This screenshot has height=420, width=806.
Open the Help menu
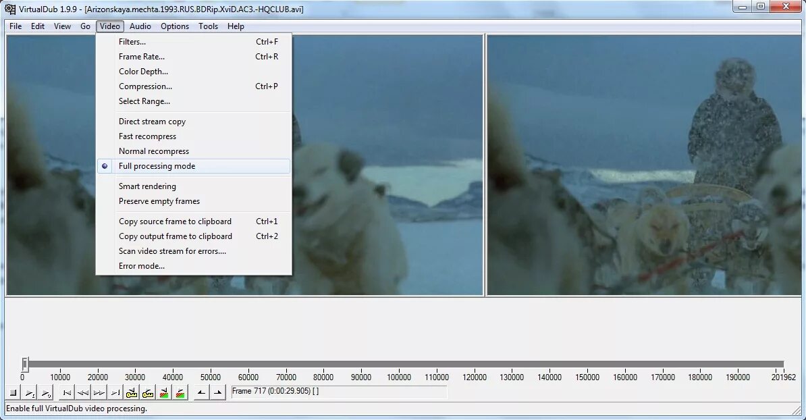(236, 26)
